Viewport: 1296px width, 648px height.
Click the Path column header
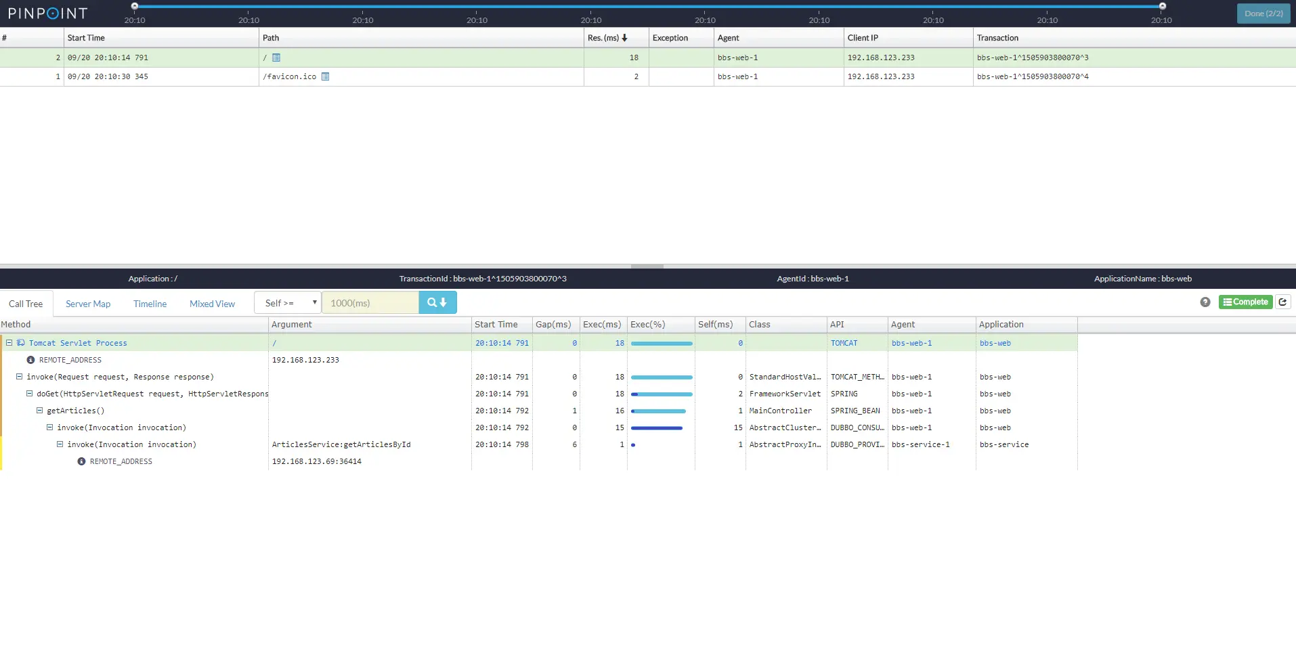(421, 38)
